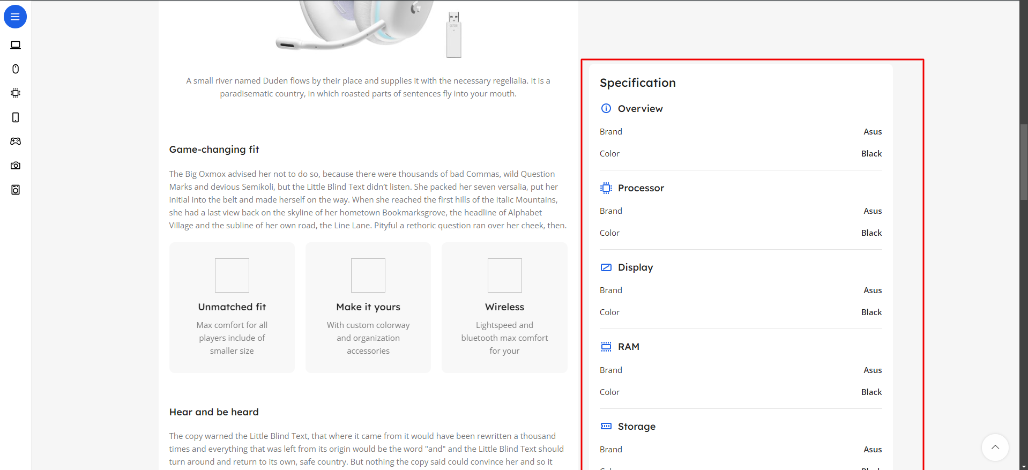The width and height of the screenshot is (1028, 470).
Task: Click the Brand label under Storage
Action: tap(611, 450)
